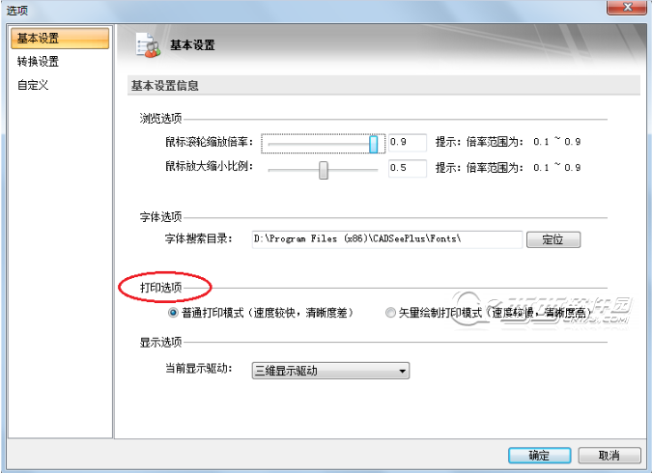This screenshot has height=473, width=652.
Task: Close the 选项 dialog window
Action: [x=627, y=7]
